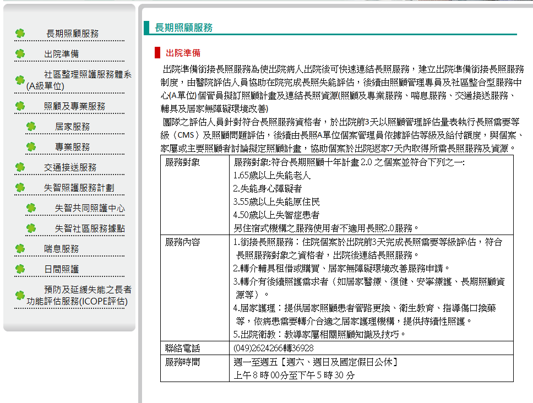
Task: Click clover icon beside 交通接送服務
Action: pos(20,167)
